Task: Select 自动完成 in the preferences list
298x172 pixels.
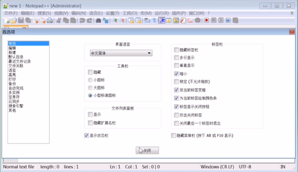Action: coord(16,88)
